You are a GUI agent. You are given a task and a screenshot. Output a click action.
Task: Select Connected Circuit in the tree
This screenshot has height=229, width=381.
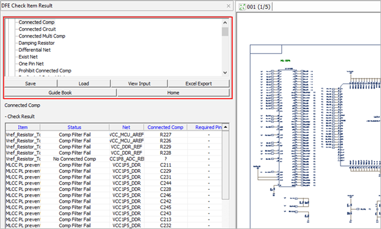coord(37,29)
